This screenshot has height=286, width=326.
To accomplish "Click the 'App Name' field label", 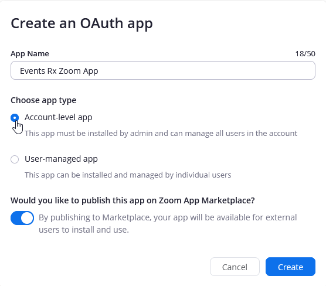I will [x=30, y=54].
